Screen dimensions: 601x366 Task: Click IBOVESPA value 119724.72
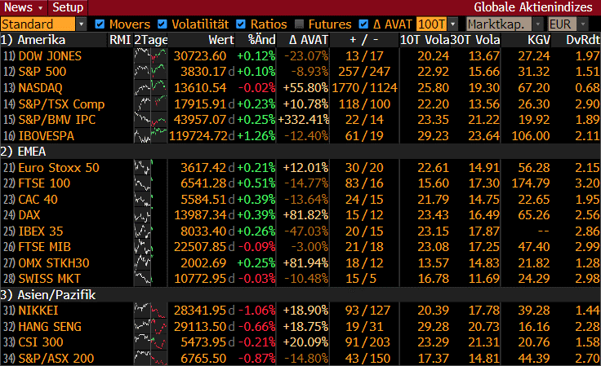198,135
